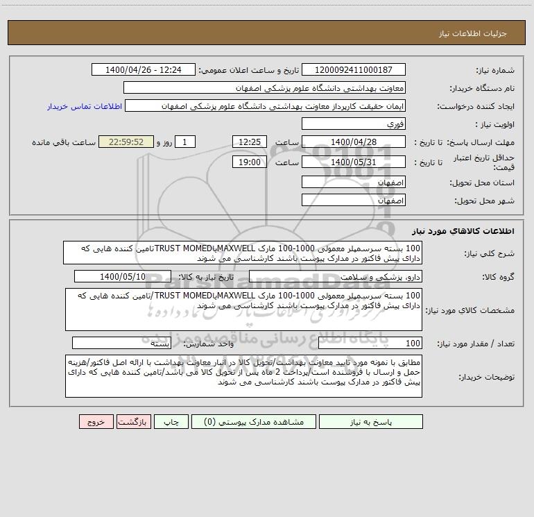Open مشاهده مدارک پیوستی (0) button
Image resolution: width=534 pixels, height=517 pixels.
254,422
